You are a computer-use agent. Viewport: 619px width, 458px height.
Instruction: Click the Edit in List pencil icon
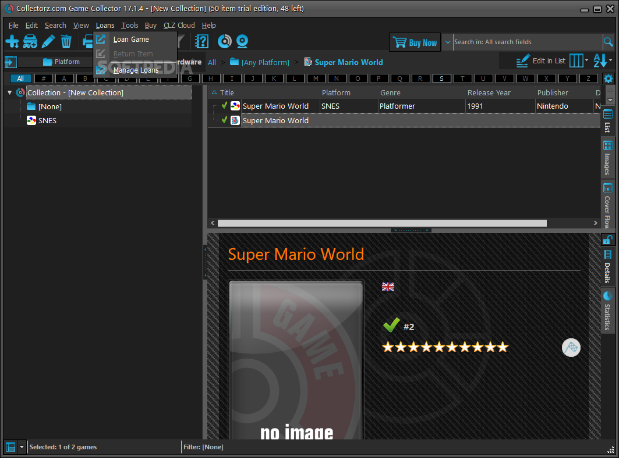[523, 61]
